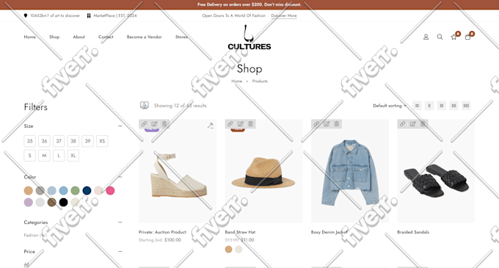The image size is (499, 268).
Task: Select size XL filter
Action: [x=73, y=156]
